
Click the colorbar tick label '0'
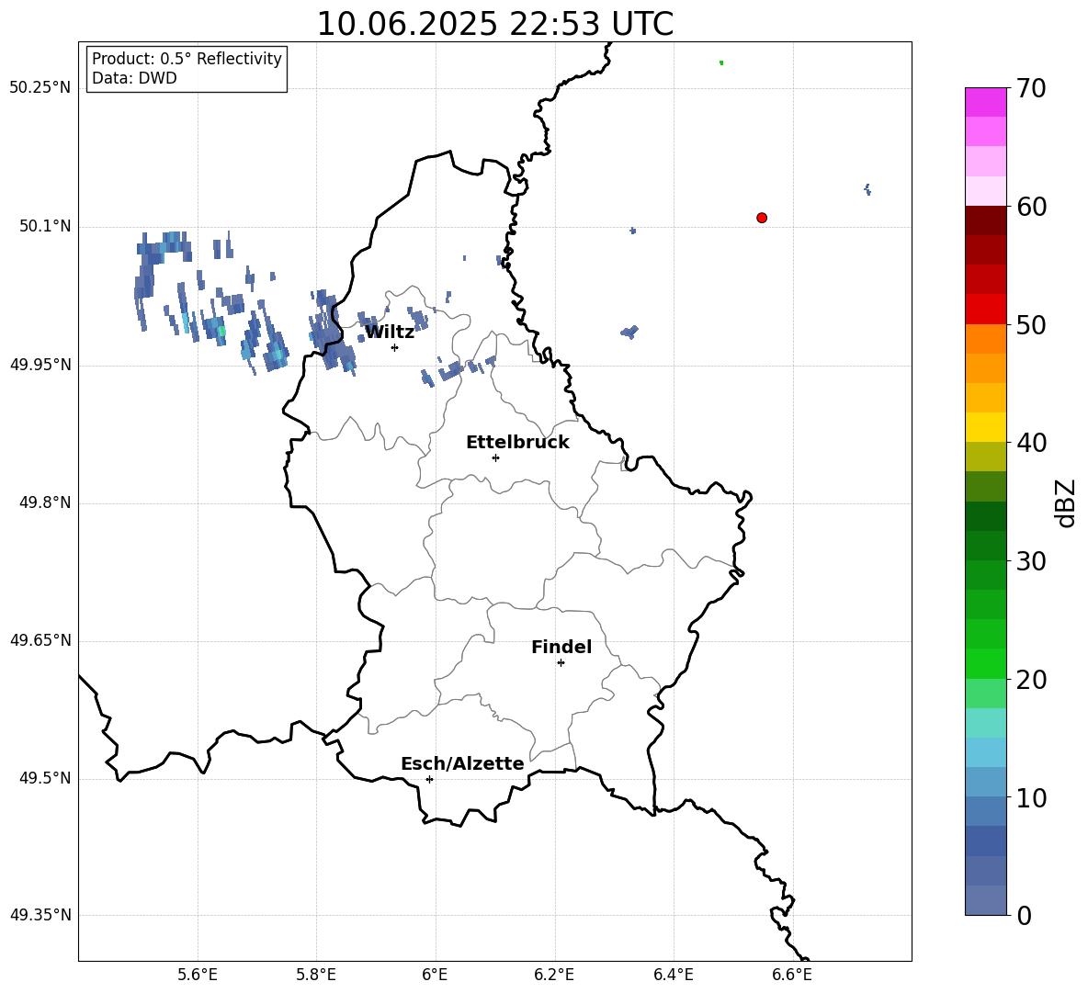[x=1024, y=915]
